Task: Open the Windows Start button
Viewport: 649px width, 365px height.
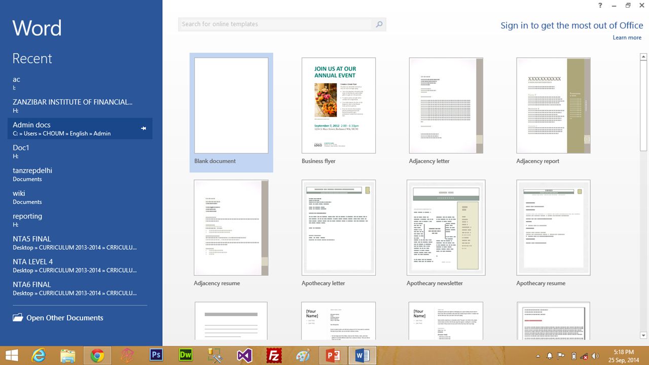Action: 12,356
